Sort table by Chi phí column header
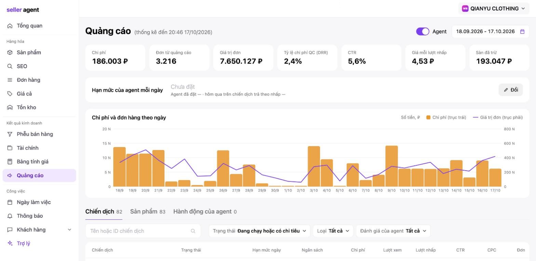This screenshot has width=536, height=261. coord(358,250)
